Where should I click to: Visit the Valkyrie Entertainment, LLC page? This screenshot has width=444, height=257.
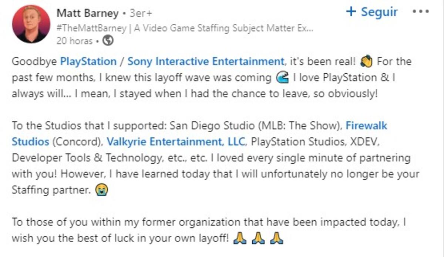pos(176,142)
